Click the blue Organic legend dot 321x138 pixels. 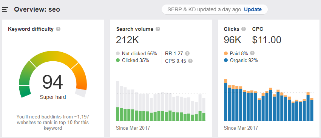226,61
